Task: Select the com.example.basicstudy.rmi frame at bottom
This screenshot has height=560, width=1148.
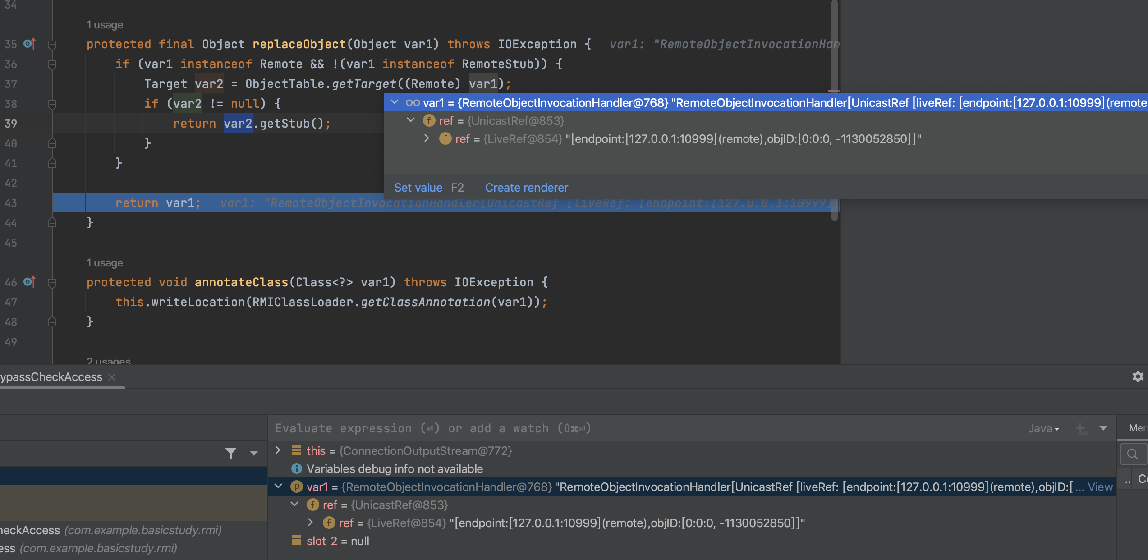Action: coord(133,549)
